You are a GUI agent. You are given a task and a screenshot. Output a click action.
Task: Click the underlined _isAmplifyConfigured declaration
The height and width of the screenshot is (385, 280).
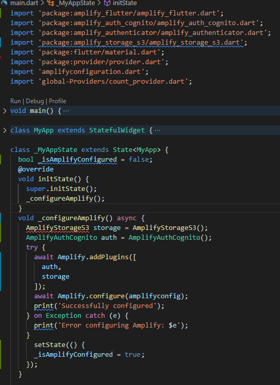[77, 160]
